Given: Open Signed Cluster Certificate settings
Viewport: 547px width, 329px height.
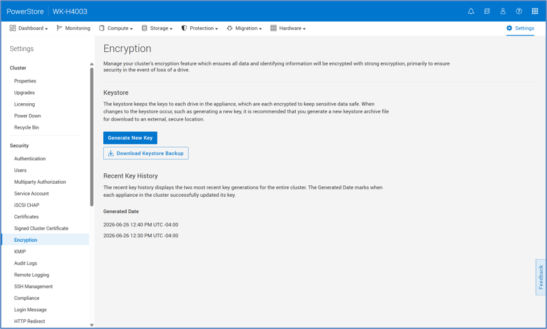Looking at the screenshot, I should pyautogui.click(x=41, y=229).
